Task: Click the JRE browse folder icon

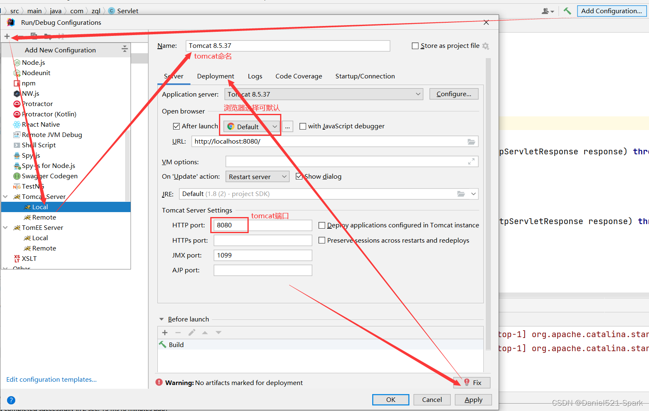Action: 461,194
